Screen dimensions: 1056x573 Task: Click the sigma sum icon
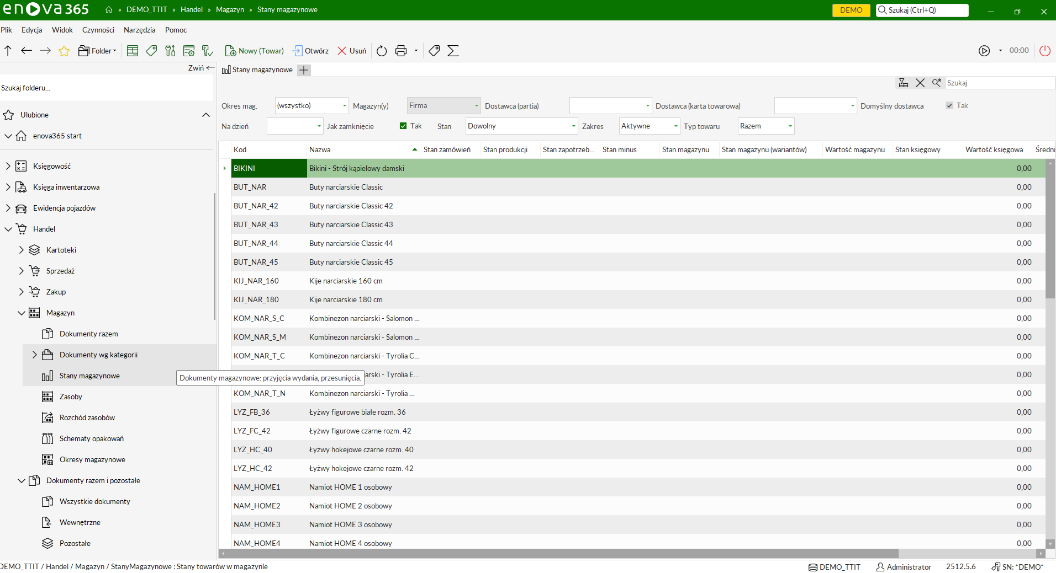pos(453,51)
